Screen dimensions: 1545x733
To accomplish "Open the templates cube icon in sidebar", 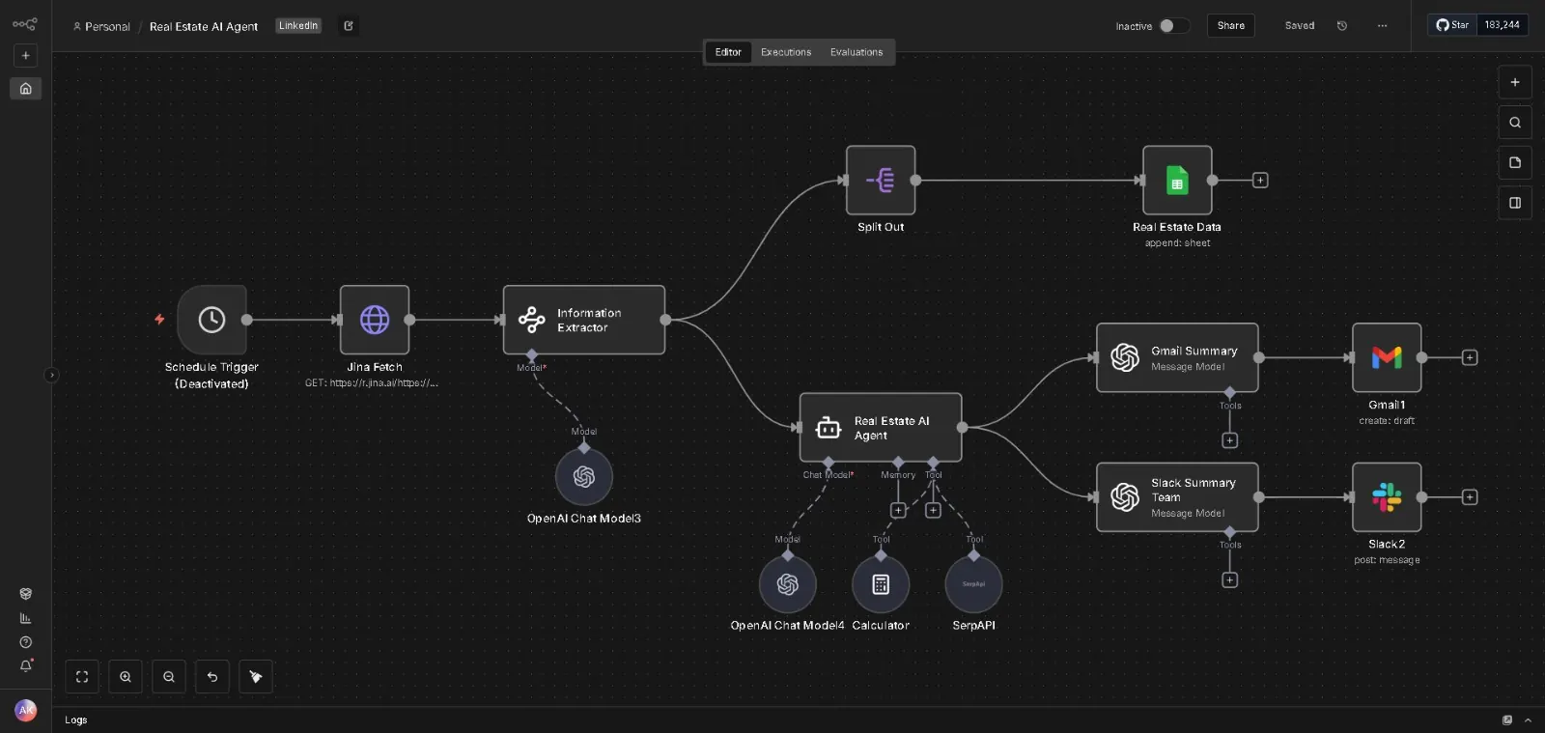I will coord(26,594).
